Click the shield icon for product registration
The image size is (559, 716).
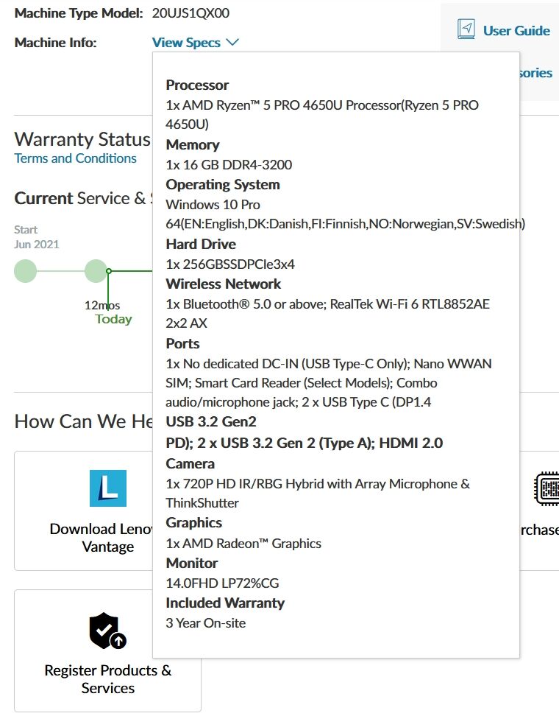(107, 631)
